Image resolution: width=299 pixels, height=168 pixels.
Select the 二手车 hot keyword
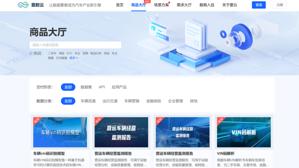(x=52, y=53)
